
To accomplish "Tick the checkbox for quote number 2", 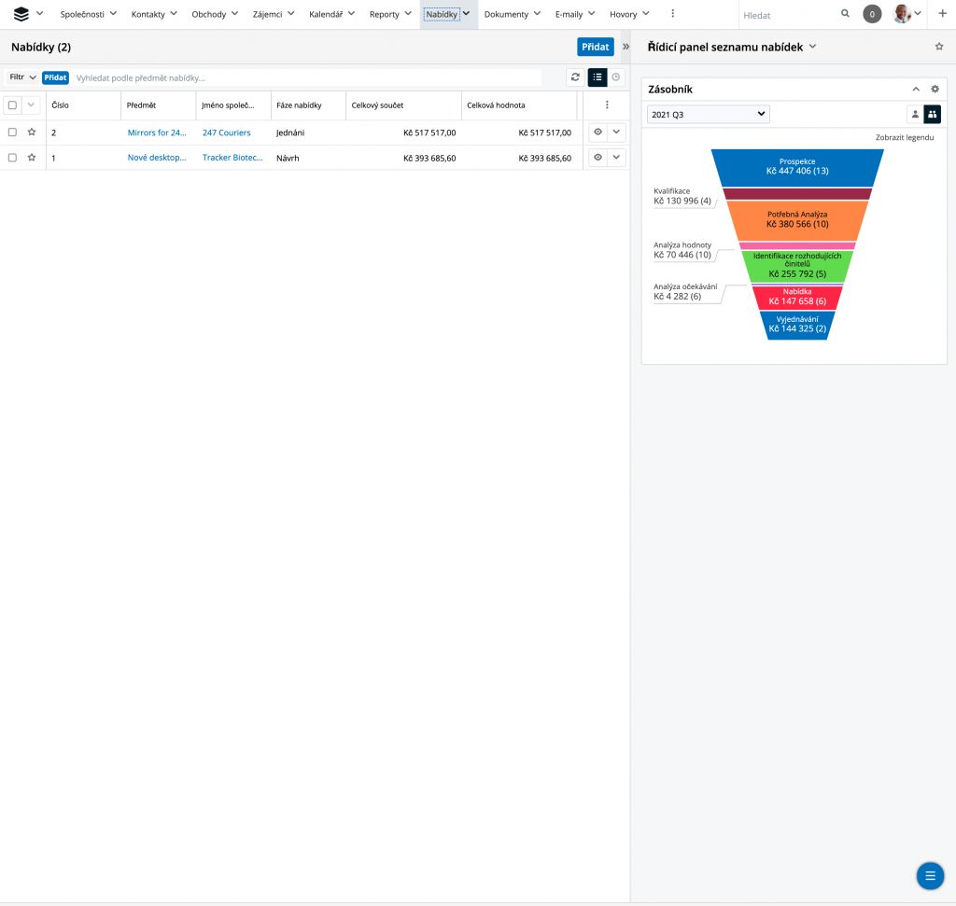I will pyautogui.click(x=12, y=132).
